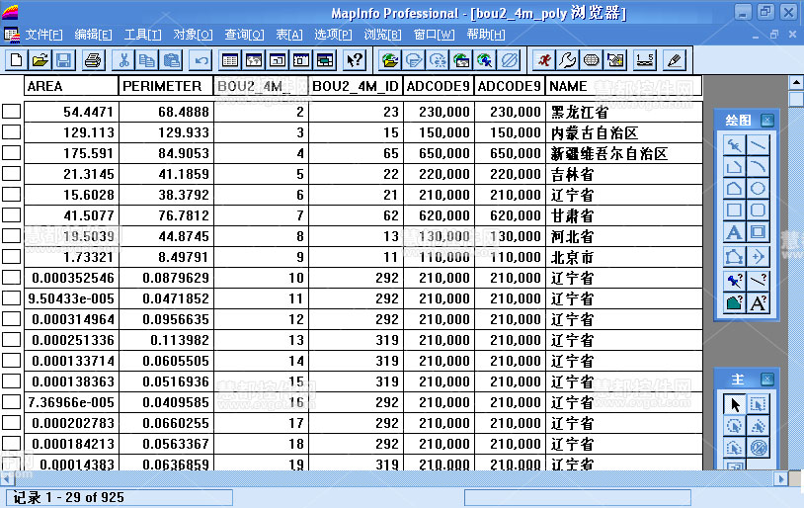The height and width of the screenshot is (508, 804).
Task: Check the selection box for 河北省 row
Action: pyautogui.click(x=11, y=236)
